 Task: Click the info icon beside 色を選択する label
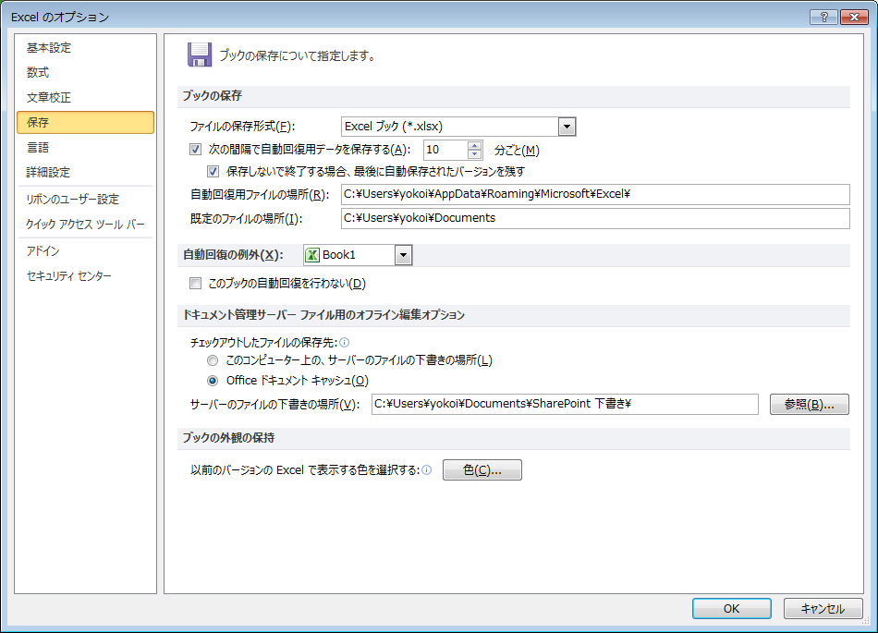[x=427, y=470]
